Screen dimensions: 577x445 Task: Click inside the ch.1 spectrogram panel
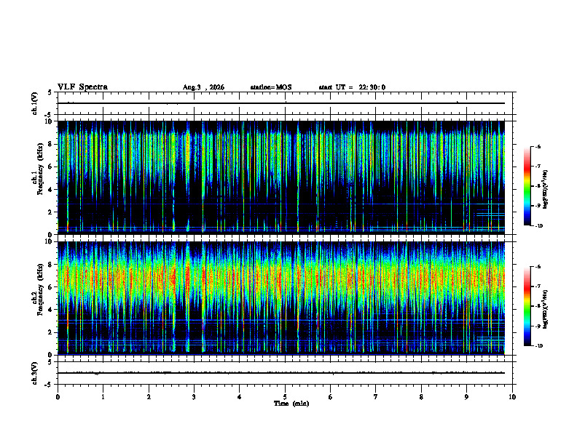tap(285, 177)
